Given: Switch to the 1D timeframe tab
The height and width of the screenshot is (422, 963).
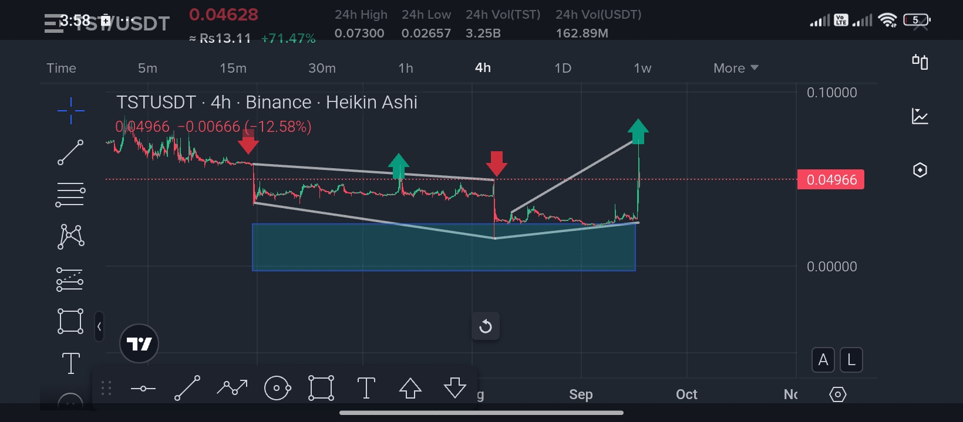Looking at the screenshot, I should click(x=563, y=68).
